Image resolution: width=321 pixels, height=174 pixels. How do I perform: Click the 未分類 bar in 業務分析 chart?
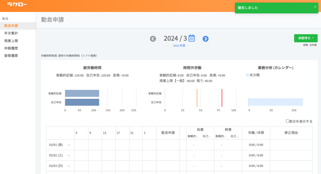pos(275,102)
